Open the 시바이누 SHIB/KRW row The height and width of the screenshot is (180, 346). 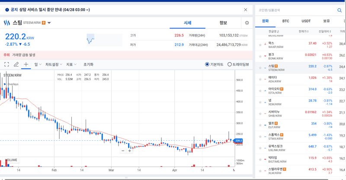301,114
